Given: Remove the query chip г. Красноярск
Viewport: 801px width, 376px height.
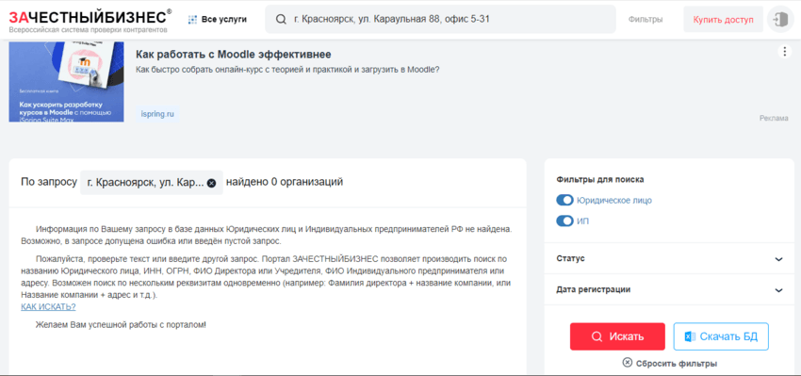Looking at the screenshot, I should [x=211, y=183].
